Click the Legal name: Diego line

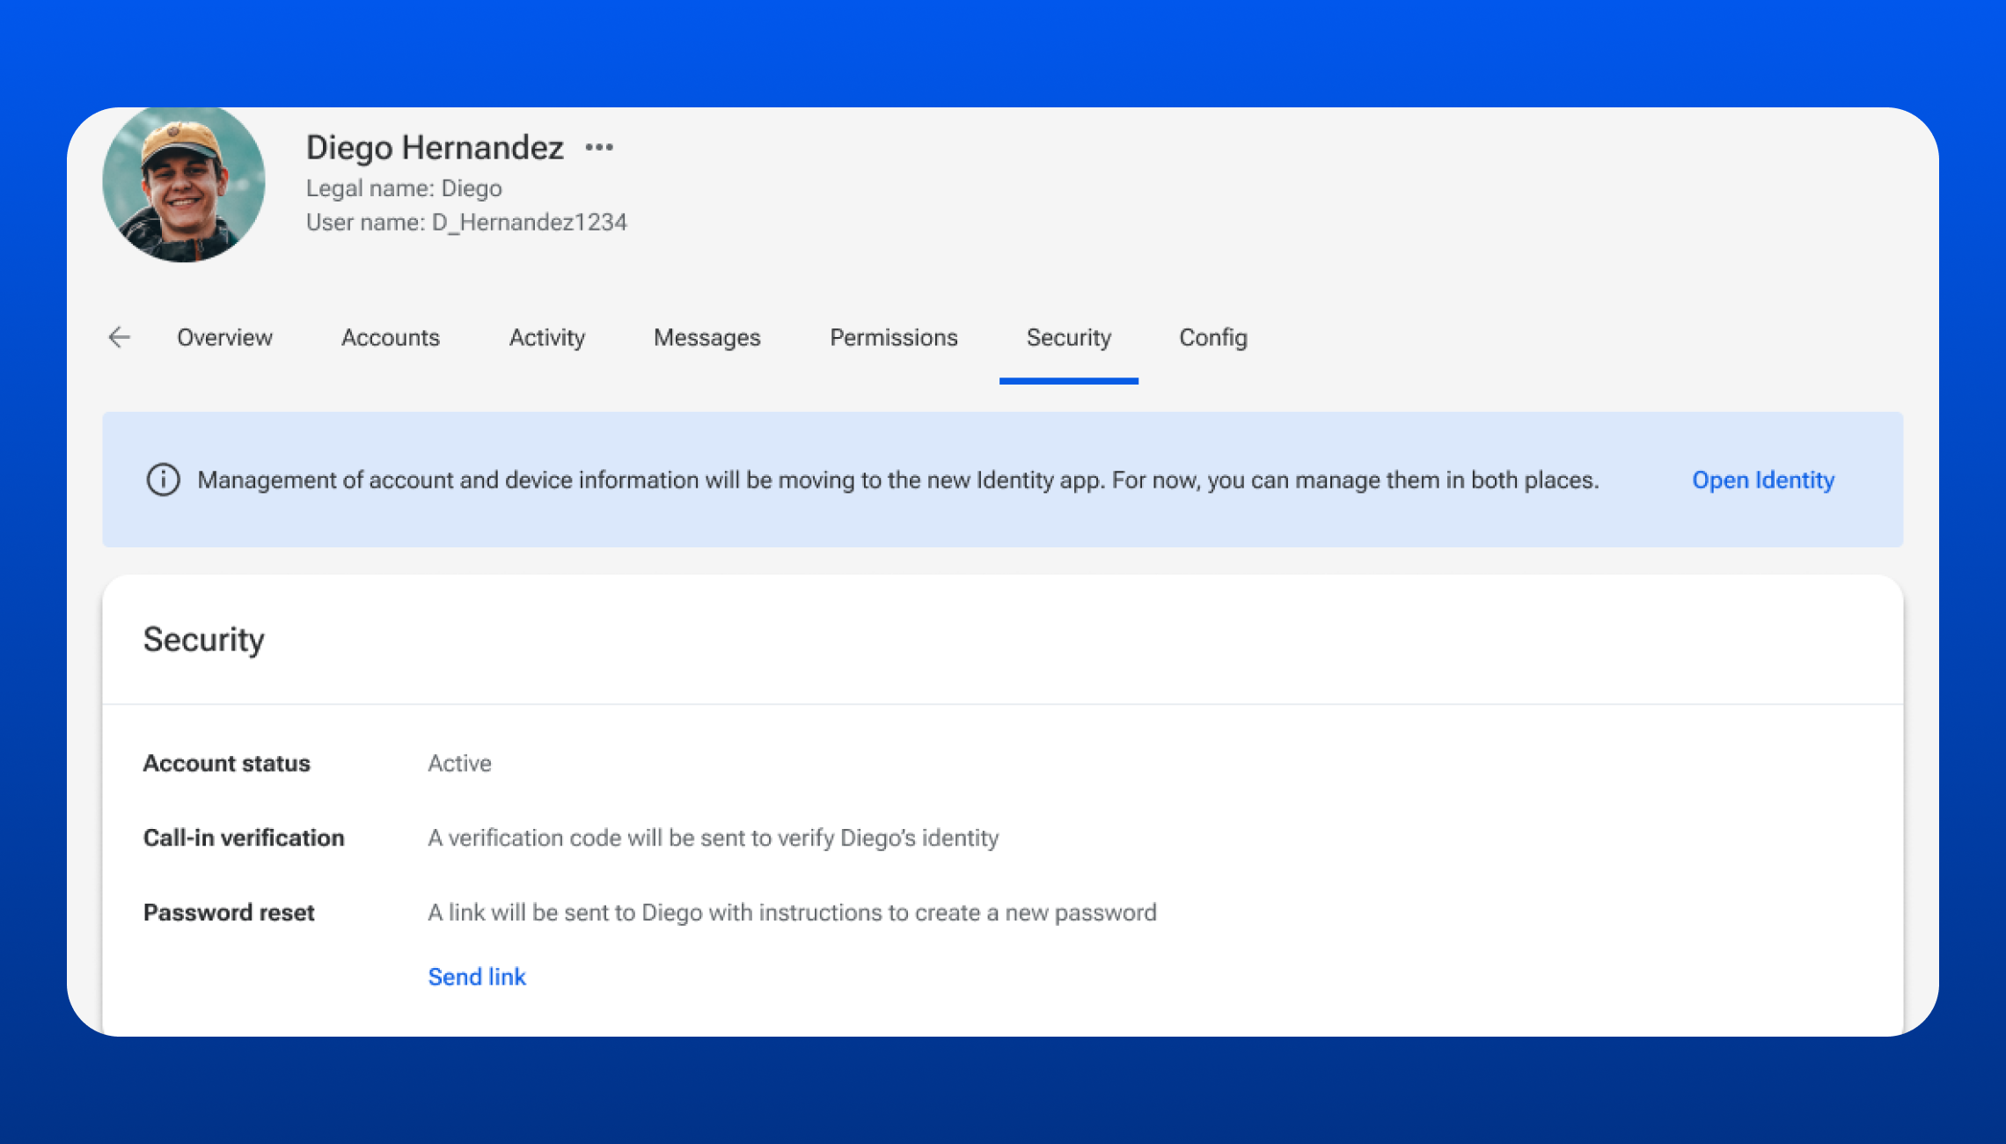click(x=404, y=188)
